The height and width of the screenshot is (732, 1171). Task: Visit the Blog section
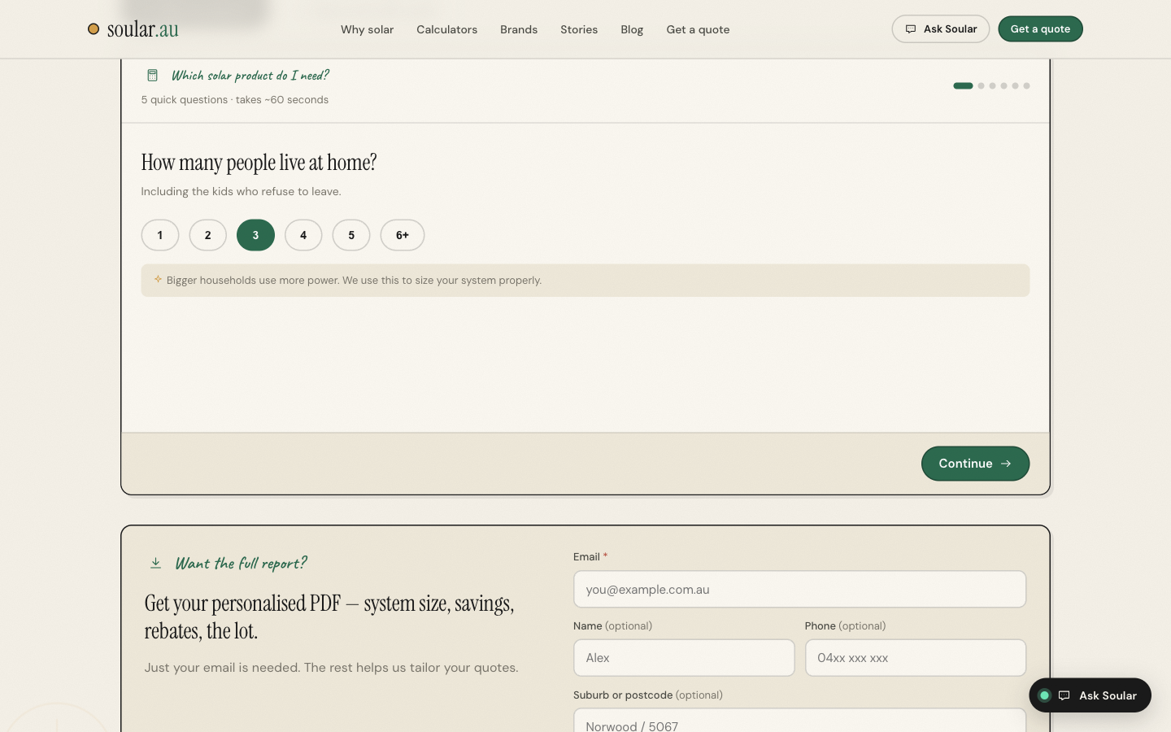[x=632, y=29]
